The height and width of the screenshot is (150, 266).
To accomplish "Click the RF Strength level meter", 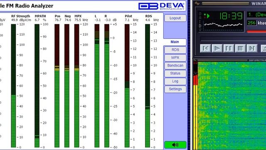I will pyautogui.click(x=13, y=86).
